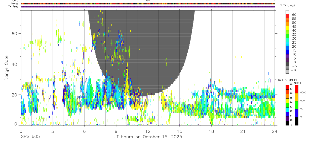Select the 10000 label in the NOISE legend
The height and width of the screenshot is (142, 309).
click(x=302, y=92)
